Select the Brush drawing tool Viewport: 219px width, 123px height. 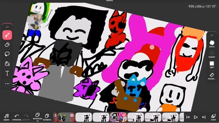(x=7, y=35)
